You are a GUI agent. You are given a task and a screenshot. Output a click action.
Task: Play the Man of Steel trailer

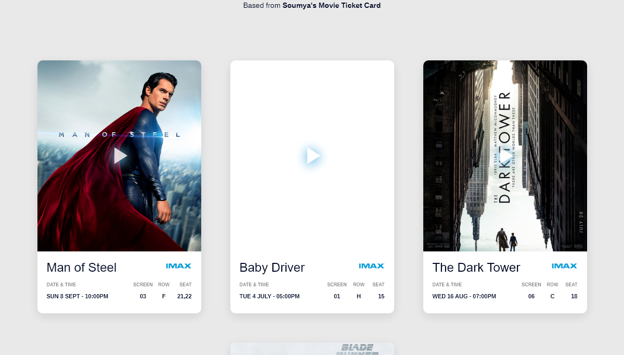(x=120, y=156)
